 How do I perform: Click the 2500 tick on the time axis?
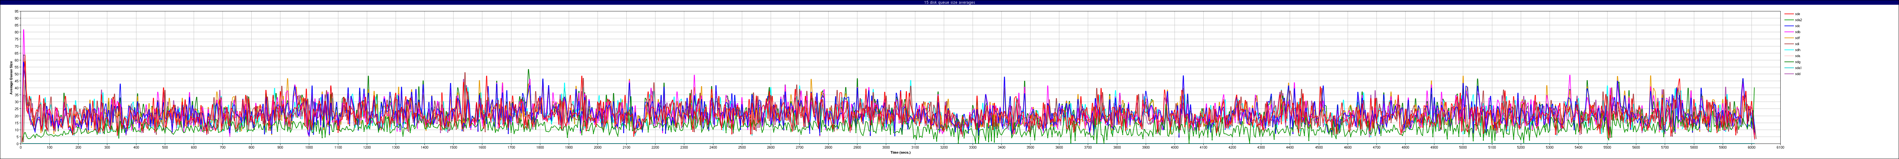pos(742,147)
